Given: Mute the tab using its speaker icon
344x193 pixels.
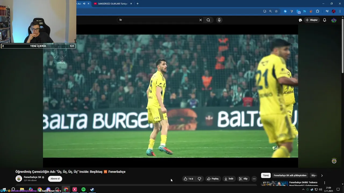Looking at the screenshot, I should click(x=84, y=3).
